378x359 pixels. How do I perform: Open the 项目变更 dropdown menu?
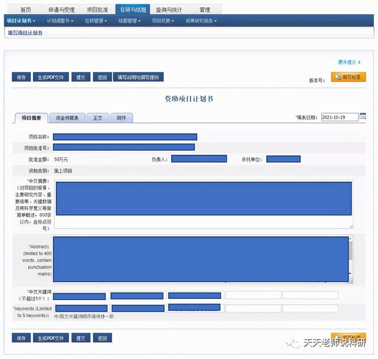pos(163,21)
